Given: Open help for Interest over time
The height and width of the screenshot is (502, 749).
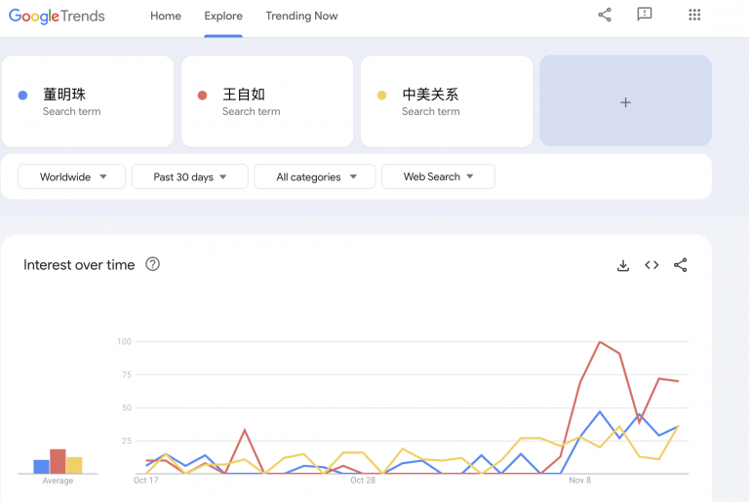Looking at the screenshot, I should coord(152,264).
